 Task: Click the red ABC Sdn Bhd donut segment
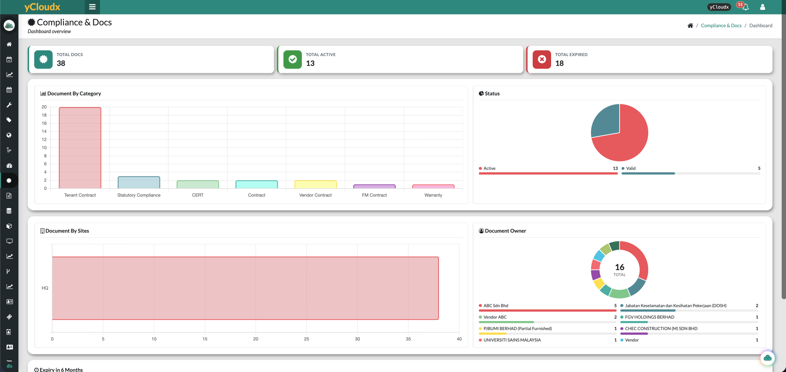(x=640, y=256)
